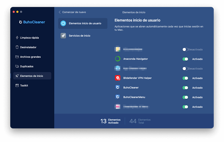
Task: Switch to Servicios de inicio tab
Action: [83, 36]
